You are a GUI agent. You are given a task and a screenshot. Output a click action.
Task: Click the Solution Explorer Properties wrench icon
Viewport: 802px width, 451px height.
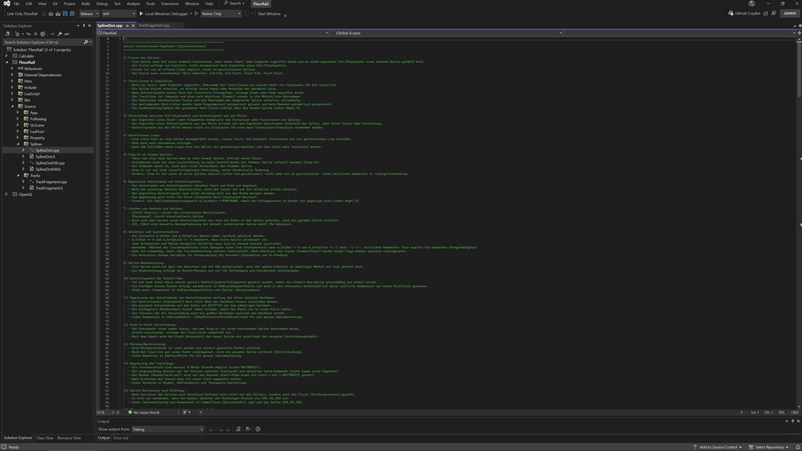point(59,34)
